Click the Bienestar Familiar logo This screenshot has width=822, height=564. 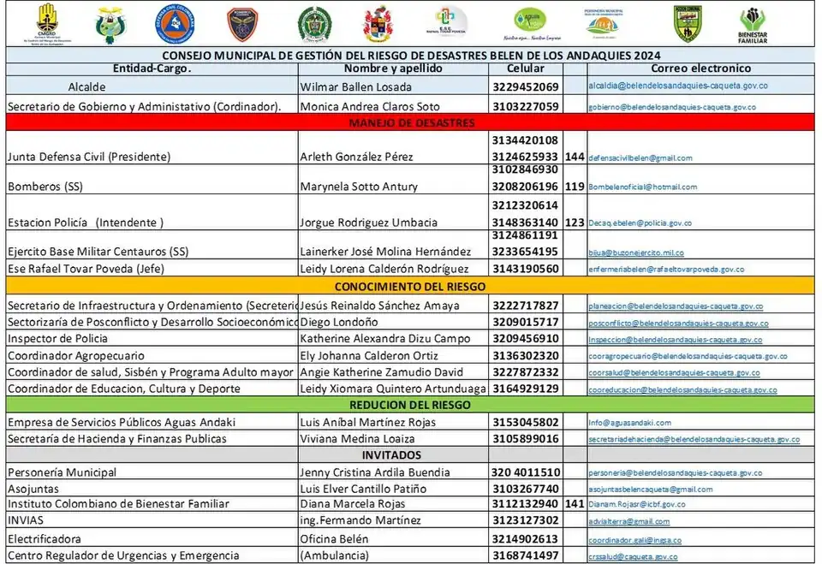pyautogui.click(x=753, y=26)
